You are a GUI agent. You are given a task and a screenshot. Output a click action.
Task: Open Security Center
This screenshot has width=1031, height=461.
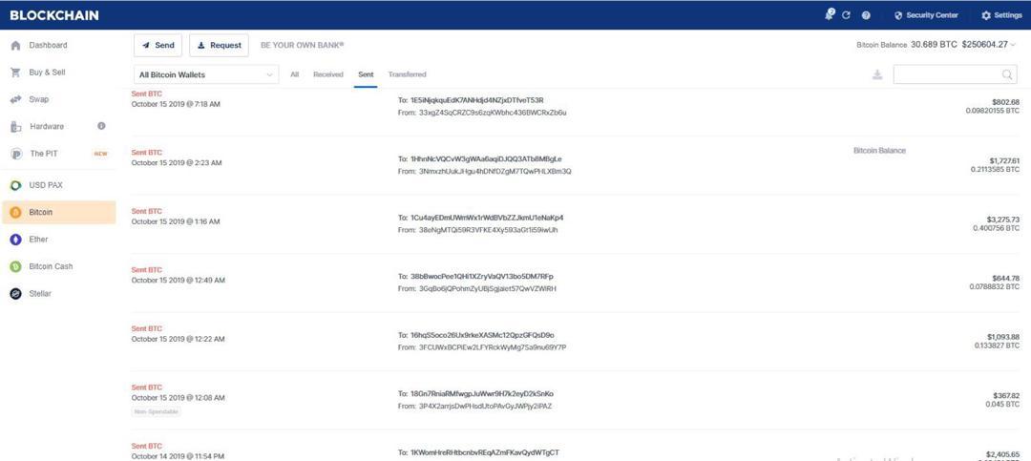926,15
